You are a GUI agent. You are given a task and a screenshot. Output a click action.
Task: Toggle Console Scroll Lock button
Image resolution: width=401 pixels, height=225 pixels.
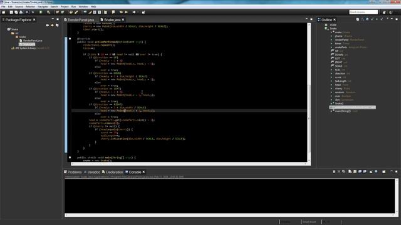[x=355, y=172]
